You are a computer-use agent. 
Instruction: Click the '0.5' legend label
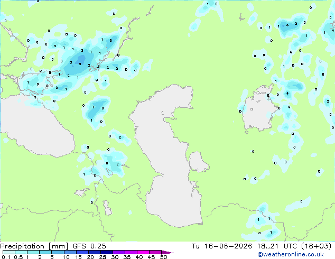click(18, 257)
